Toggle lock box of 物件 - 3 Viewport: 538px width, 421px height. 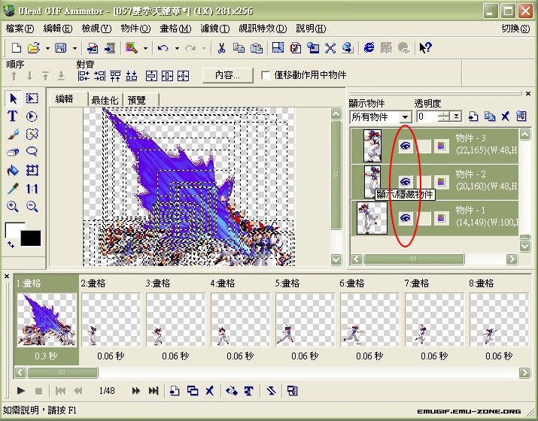coord(423,147)
